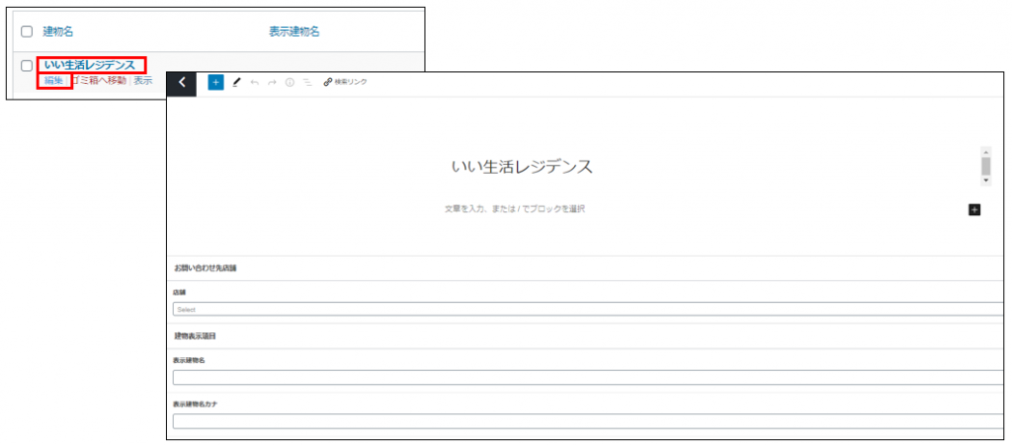The width and height of the screenshot is (1012, 446).
Task: Click the black inline add block button
Action: 974,209
